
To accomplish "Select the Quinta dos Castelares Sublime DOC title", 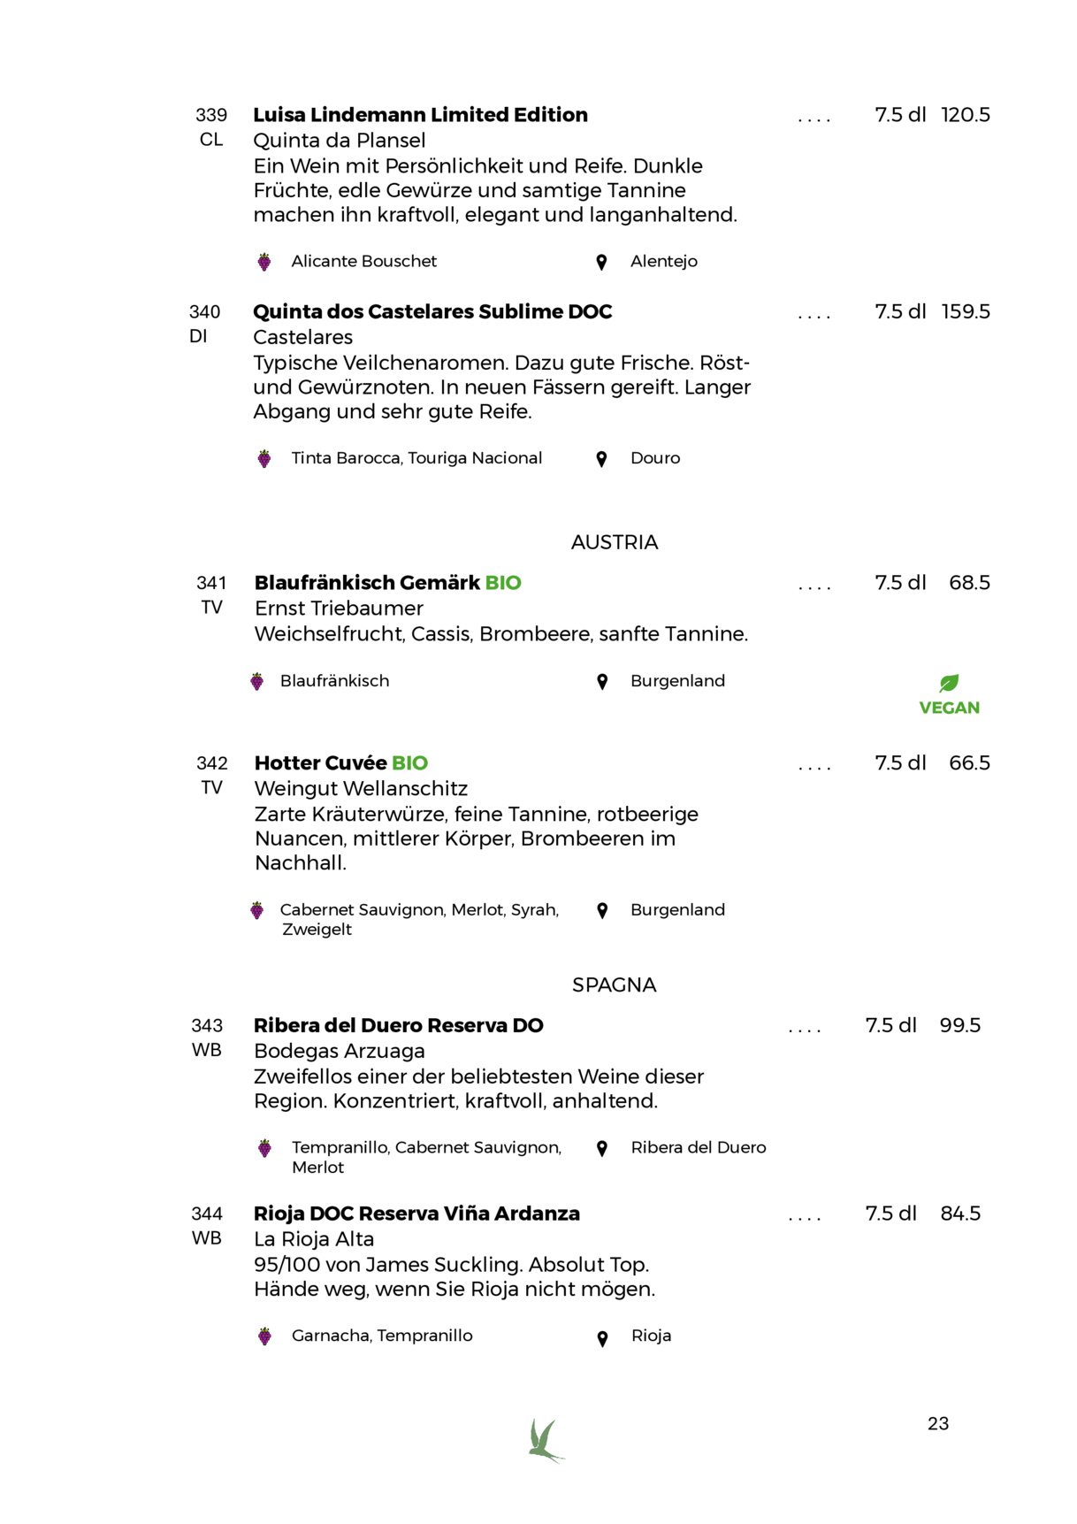I will [x=432, y=312].
